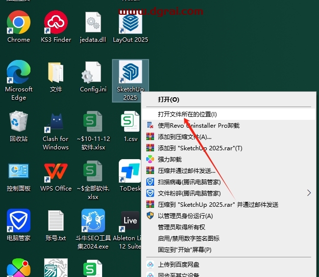
Task: Choose 强力卸载 from the context menu
Action: click(229, 159)
